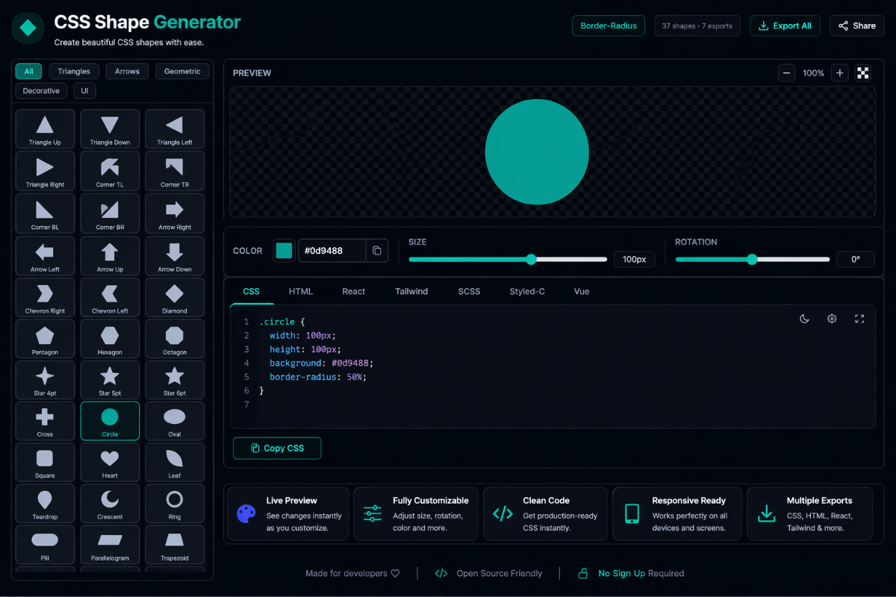Click the hex color input field

tap(332, 251)
